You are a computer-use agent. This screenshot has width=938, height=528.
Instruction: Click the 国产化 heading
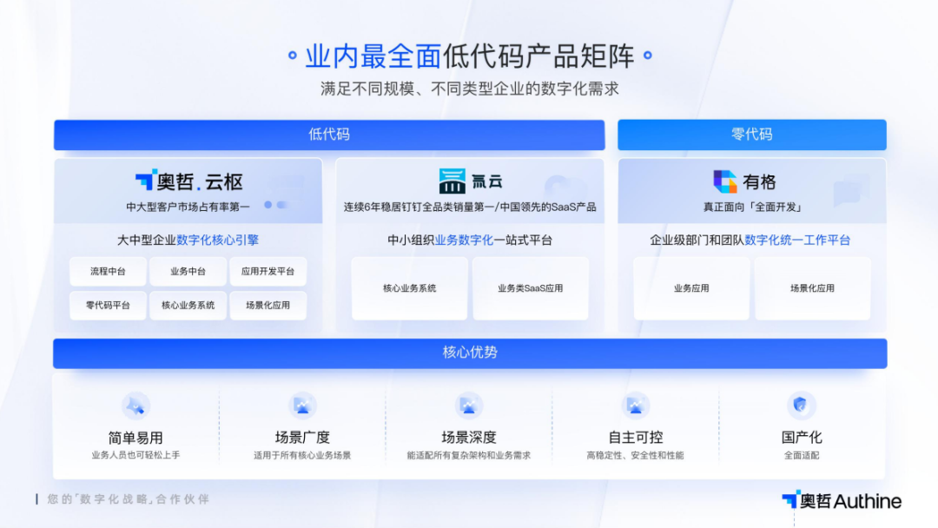coord(802,438)
